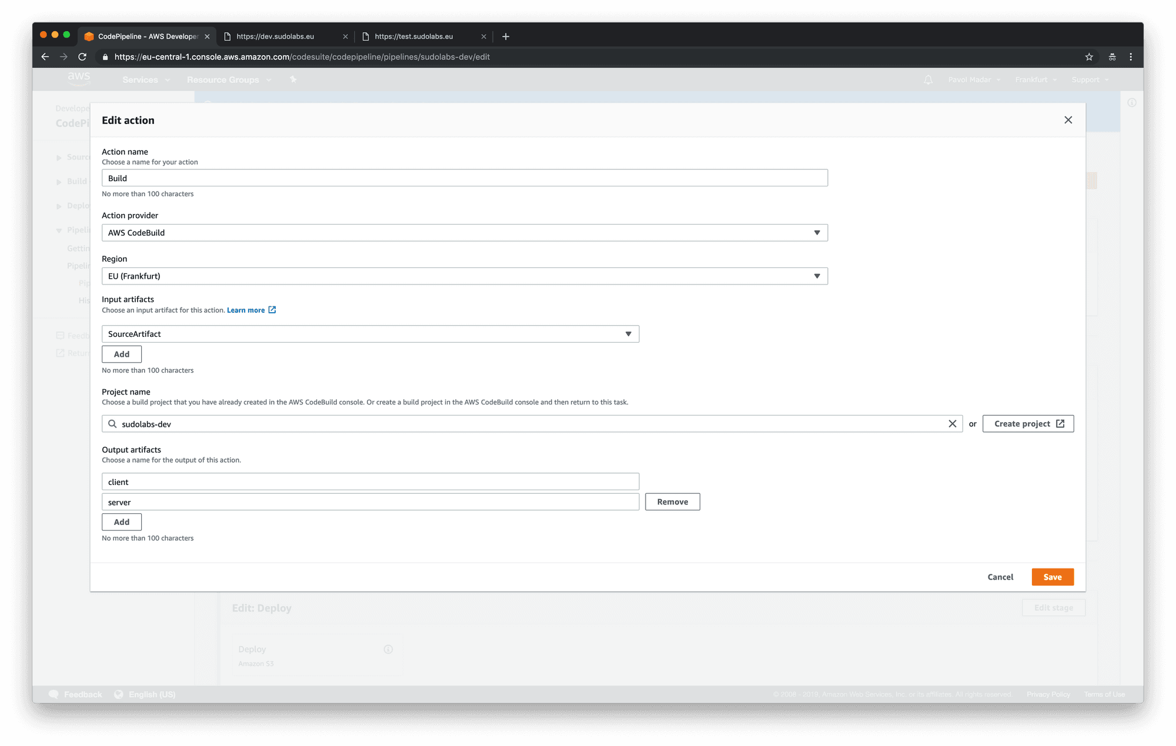Open Chrome three-dot menu
Screen dimensions: 1176x746
point(1131,57)
